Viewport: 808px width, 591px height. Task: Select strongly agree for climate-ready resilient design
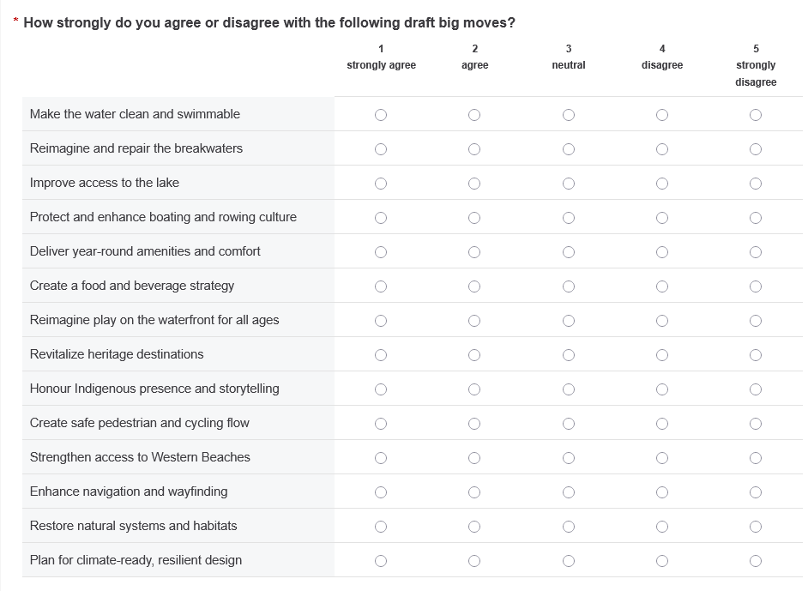pos(381,561)
